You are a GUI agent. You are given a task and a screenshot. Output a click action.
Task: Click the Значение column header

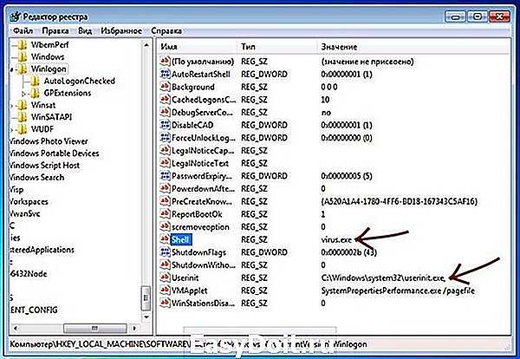tap(413, 47)
